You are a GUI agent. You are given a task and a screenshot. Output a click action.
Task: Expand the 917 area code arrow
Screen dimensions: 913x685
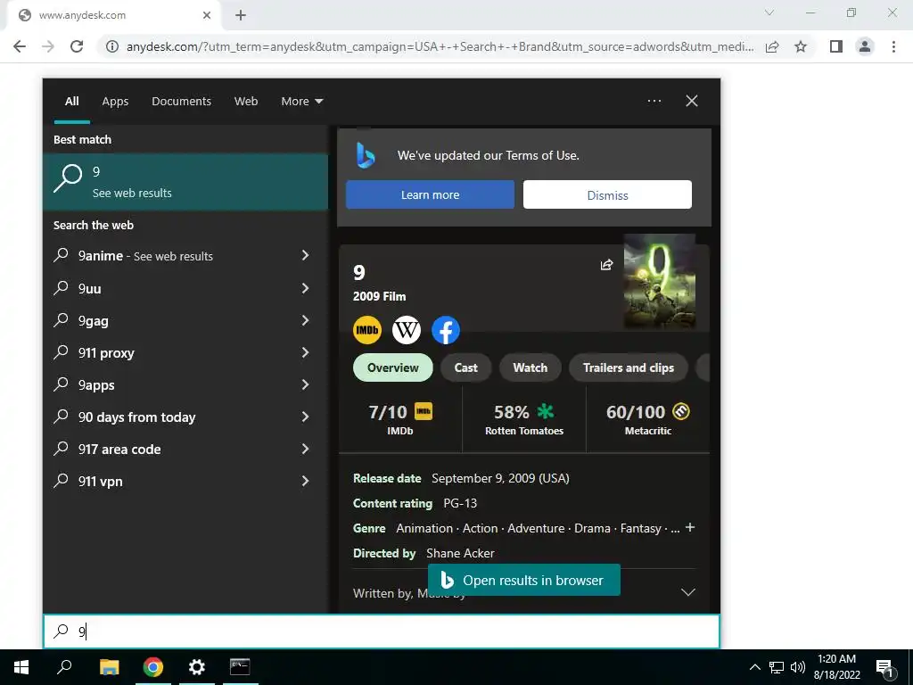click(x=305, y=449)
